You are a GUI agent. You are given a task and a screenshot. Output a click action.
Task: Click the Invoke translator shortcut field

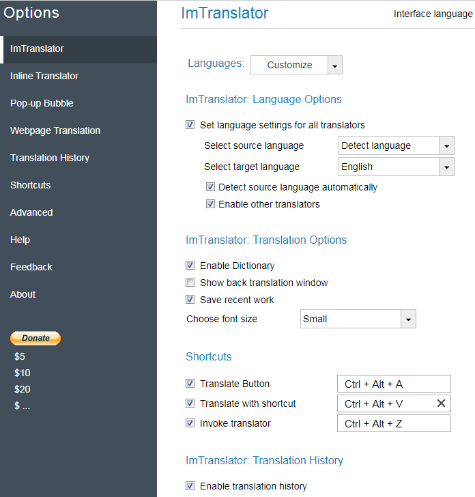point(394,423)
